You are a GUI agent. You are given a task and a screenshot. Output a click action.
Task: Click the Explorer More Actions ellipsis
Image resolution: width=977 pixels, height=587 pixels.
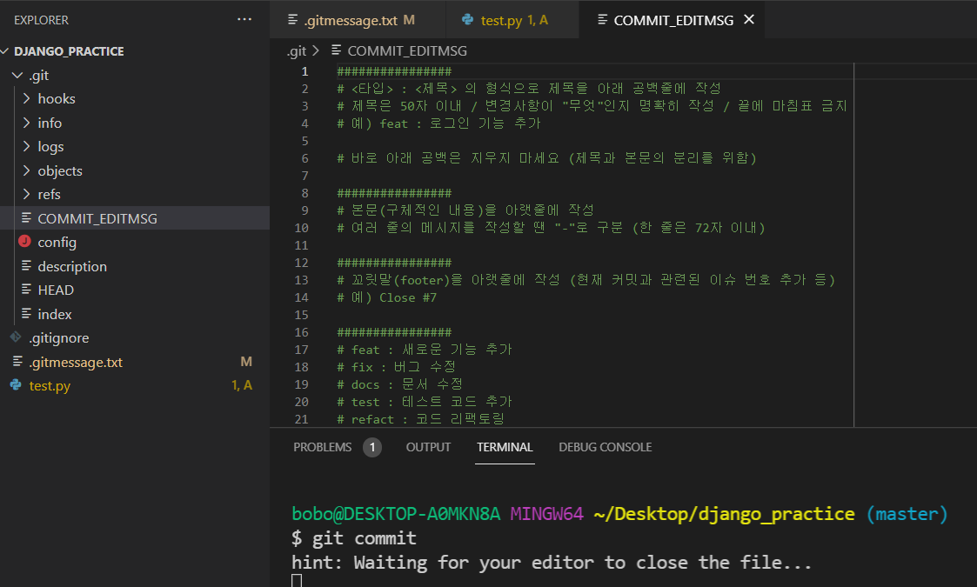tap(244, 19)
